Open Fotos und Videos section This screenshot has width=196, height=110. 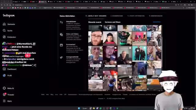click(x=72, y=34)
